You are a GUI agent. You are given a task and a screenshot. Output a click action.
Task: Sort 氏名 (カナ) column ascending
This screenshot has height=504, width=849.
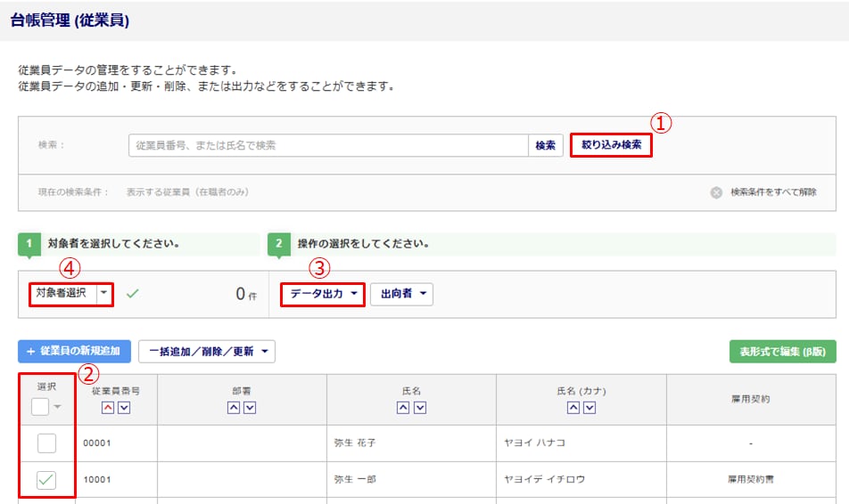tap(573, 407)
